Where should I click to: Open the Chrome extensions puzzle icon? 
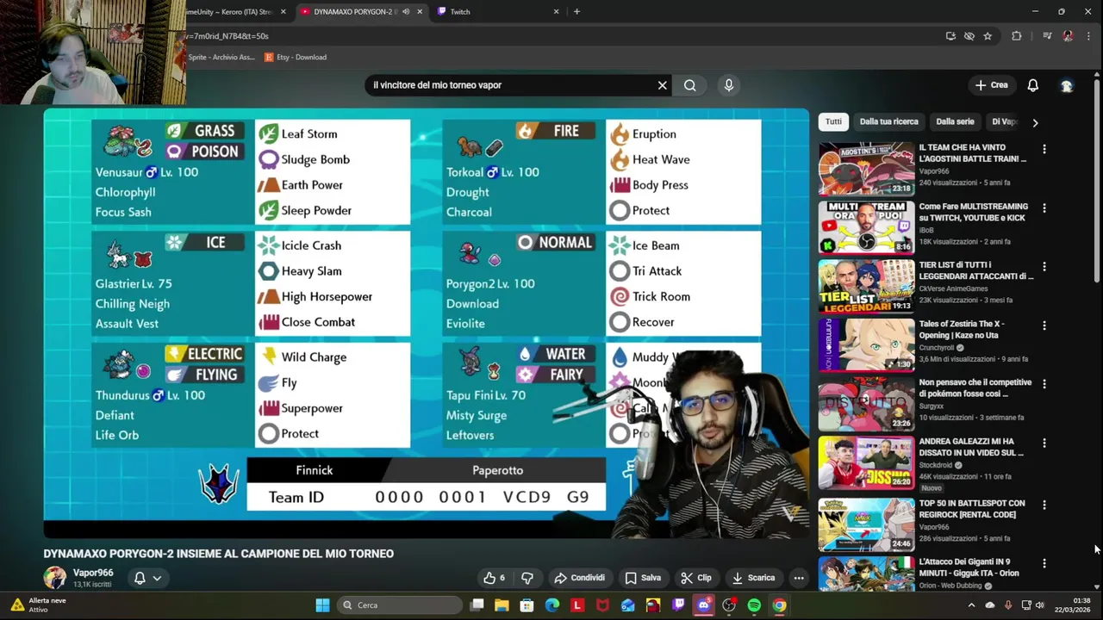(1017, 36)
